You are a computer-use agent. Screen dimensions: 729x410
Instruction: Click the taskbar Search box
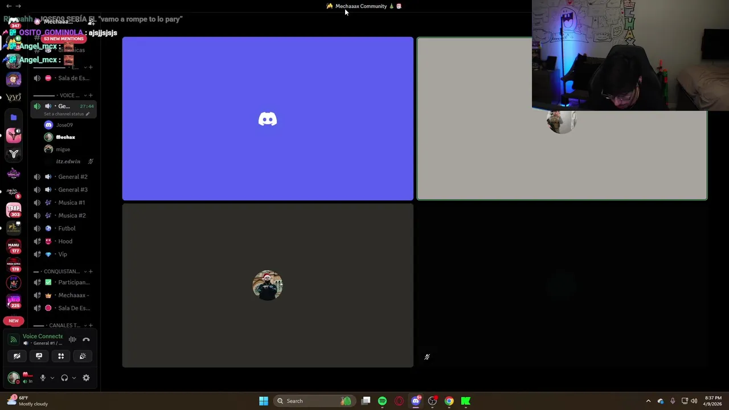[x=313, y=401]
